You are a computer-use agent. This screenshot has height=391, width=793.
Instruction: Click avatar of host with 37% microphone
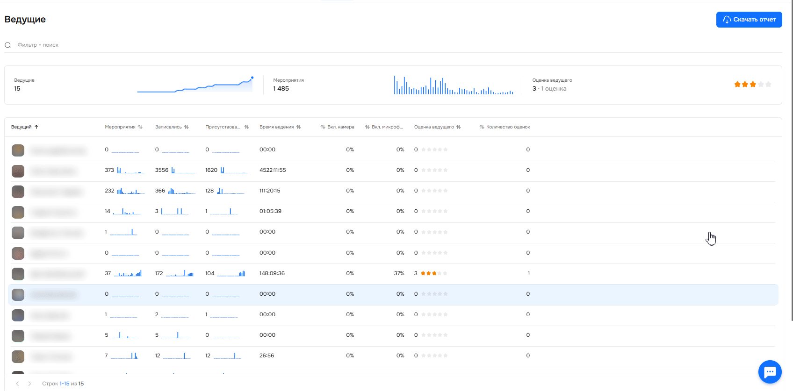pos(18,274)
